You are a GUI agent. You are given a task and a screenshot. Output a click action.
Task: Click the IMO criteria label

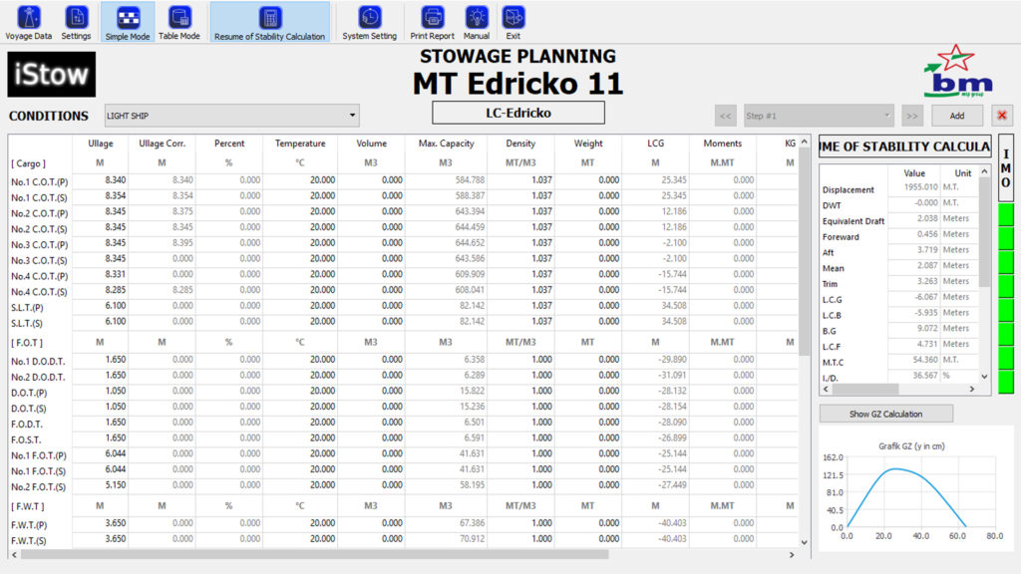pyautogui.click(x=1006, y=167)
